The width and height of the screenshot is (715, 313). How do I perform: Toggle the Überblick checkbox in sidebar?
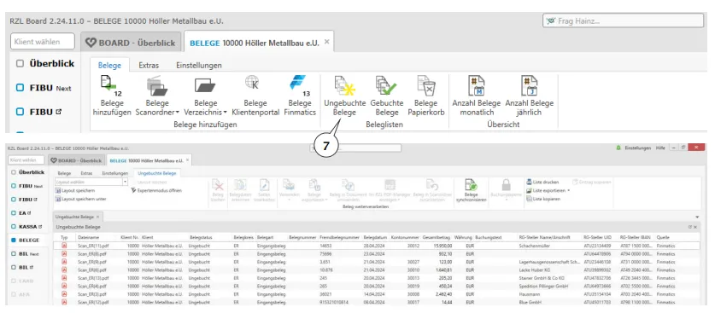pyautogui.click(x=20, y=64)
